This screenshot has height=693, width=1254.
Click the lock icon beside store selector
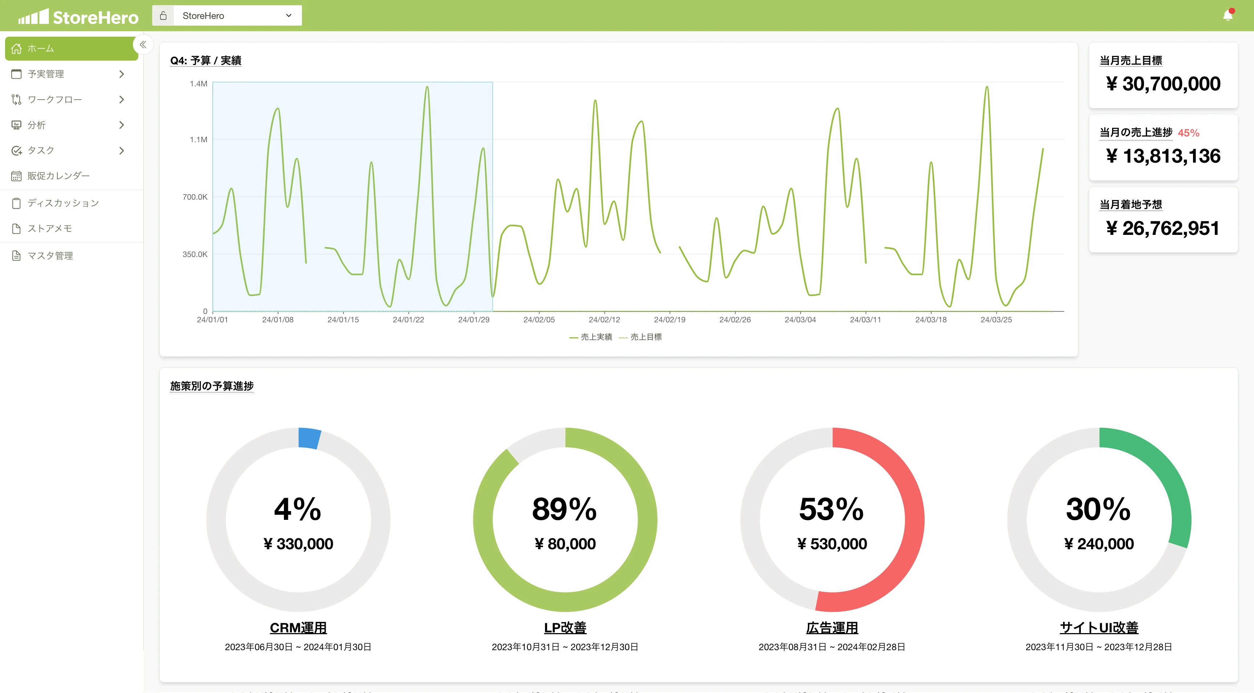click(x=164, y=16)
